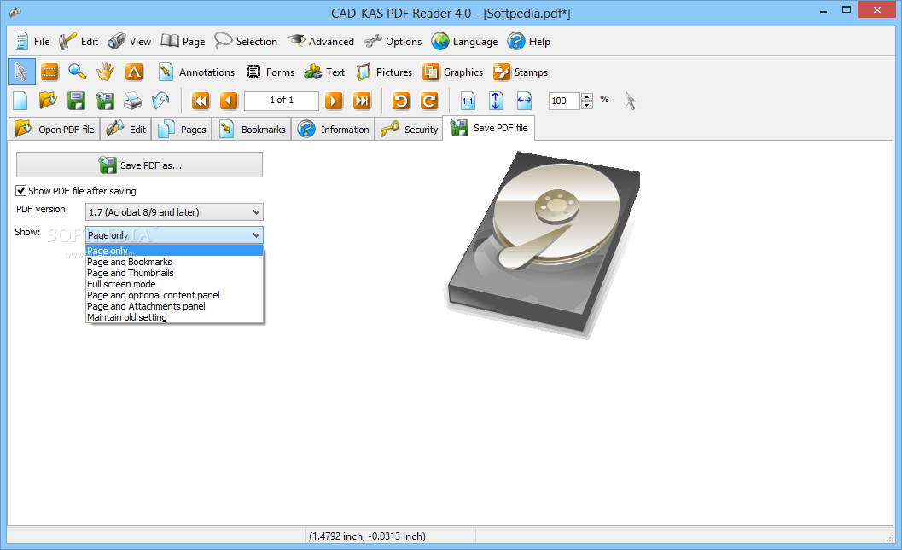Select 'Page only' from the list
Image resolution: width=902 pixels, height=550 pixels.
174,251
